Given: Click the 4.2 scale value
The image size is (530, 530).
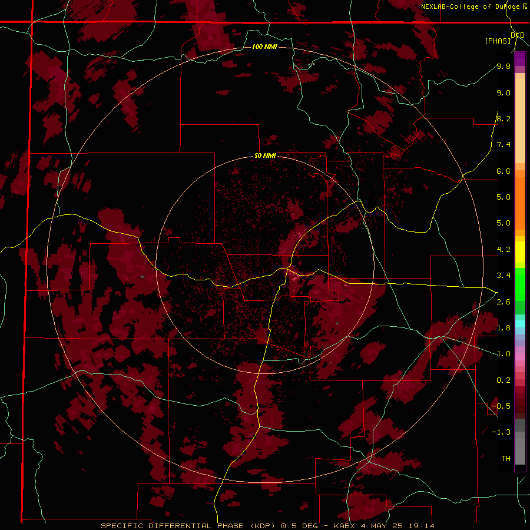Looking at the screenshot, I should 503,250.
